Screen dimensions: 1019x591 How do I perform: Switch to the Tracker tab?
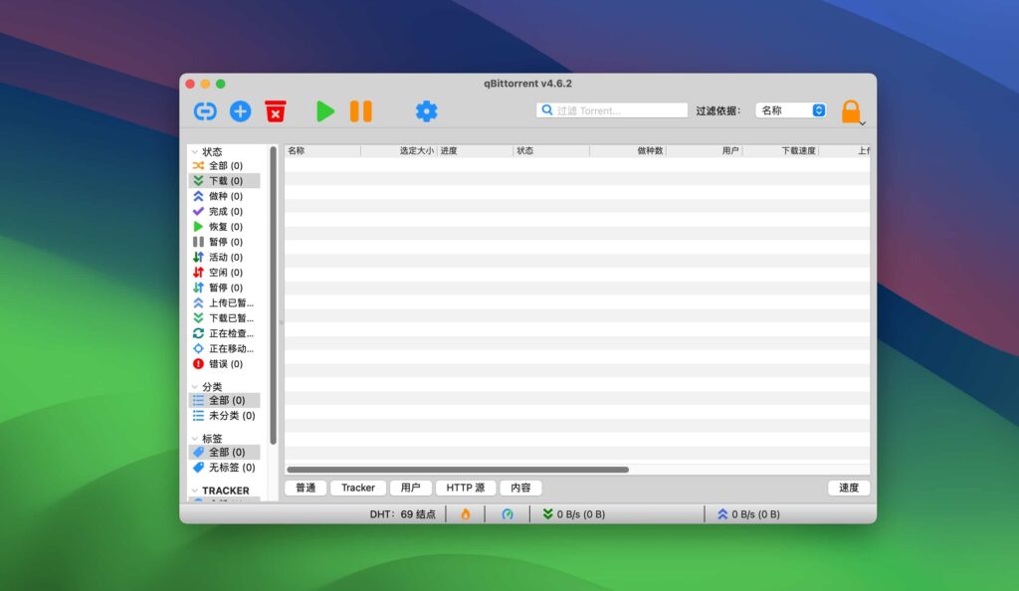click(x=357, y=488)
